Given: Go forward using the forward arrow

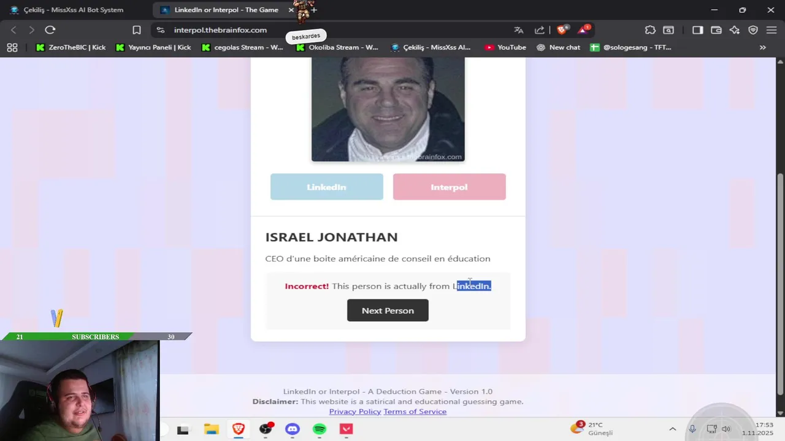Looking at the screenshot, I should [31, 30].
